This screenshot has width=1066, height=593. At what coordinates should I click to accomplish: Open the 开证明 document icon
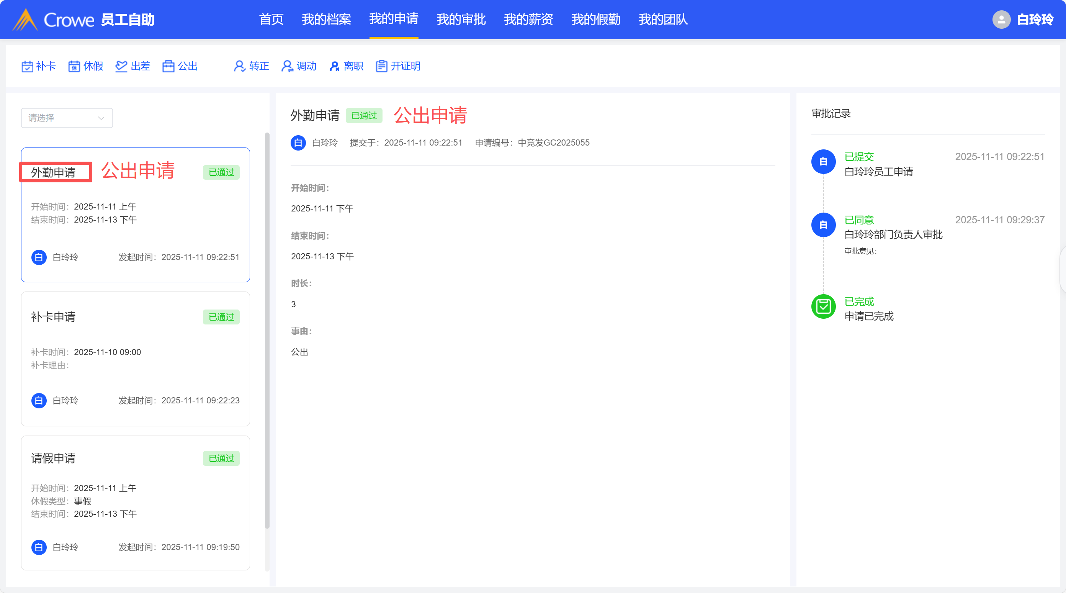381,66
